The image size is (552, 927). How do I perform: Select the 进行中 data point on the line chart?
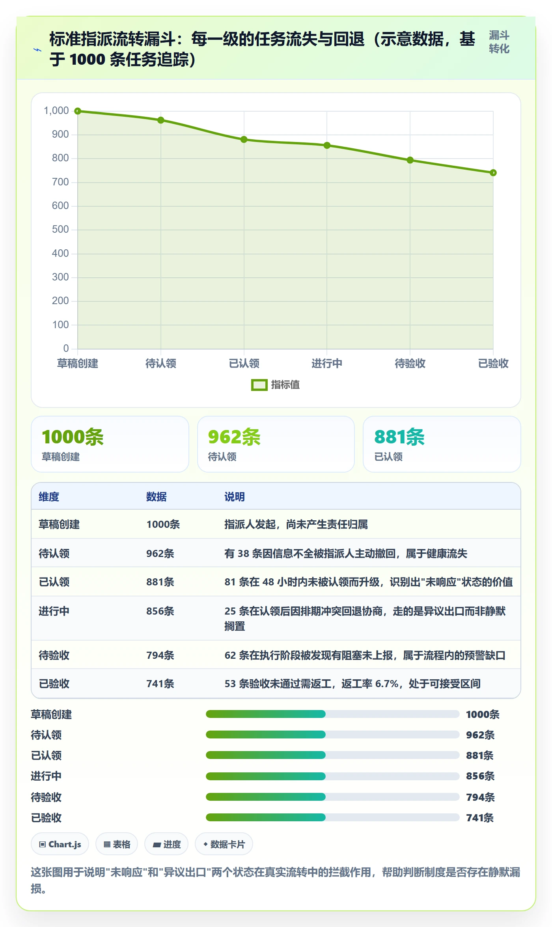click(327, 146)
